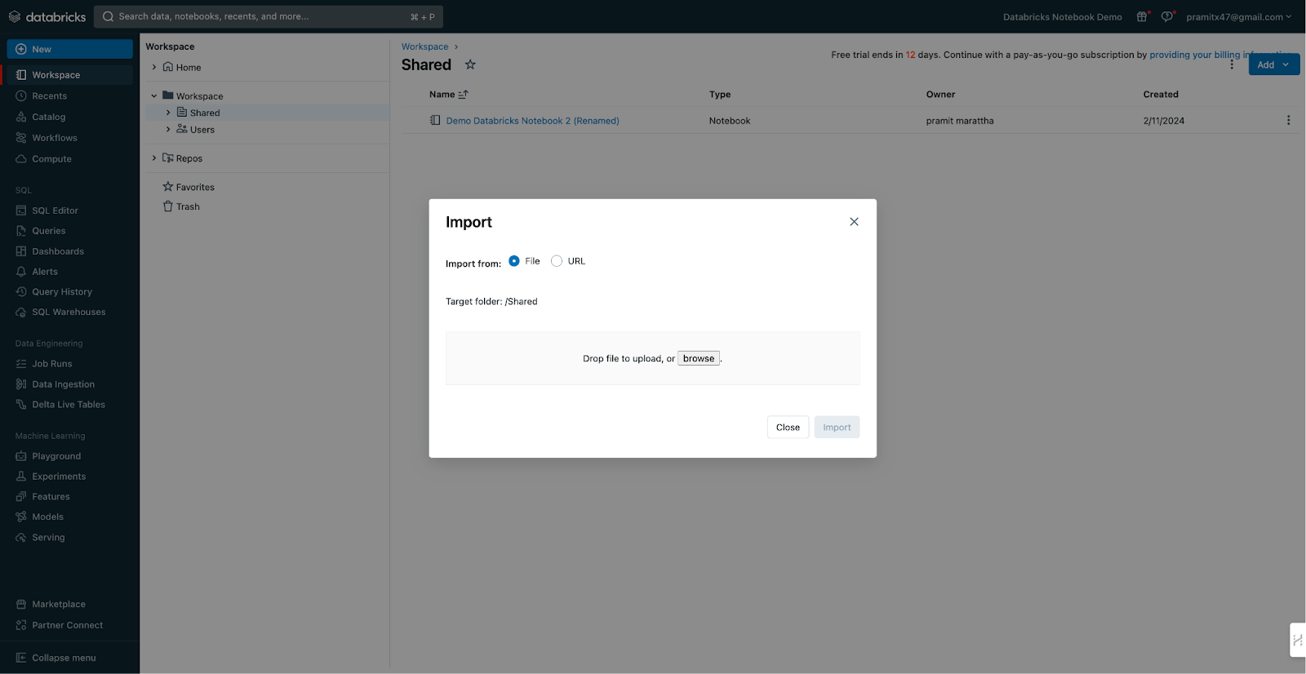Click the Marketplace icon
The image size is (1306, 674).
tap(21, 604)
